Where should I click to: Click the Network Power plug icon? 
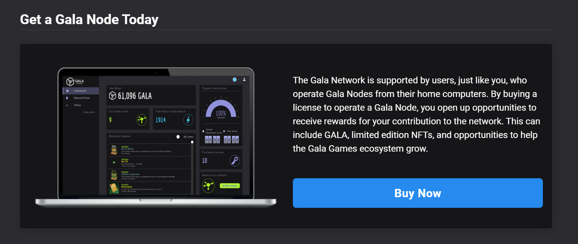point(67,98)
